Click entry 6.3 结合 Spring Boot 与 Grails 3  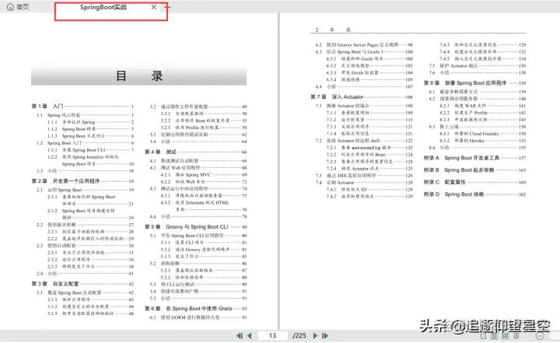[364, 52]
